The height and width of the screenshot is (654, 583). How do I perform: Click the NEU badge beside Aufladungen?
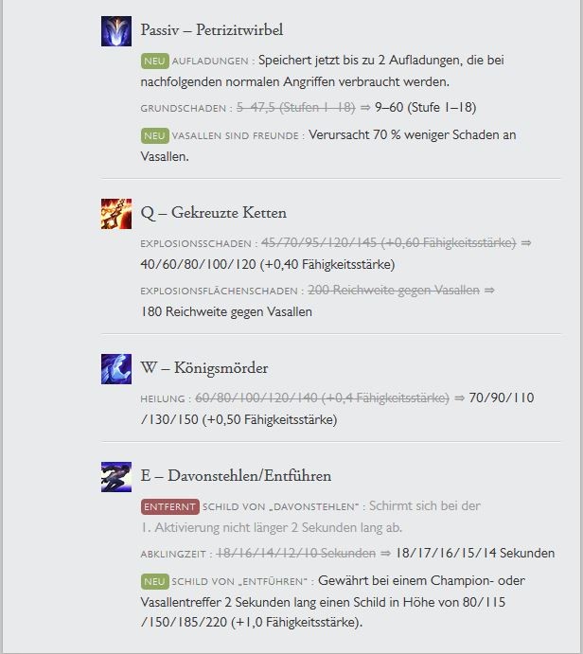tap(154, 61)
